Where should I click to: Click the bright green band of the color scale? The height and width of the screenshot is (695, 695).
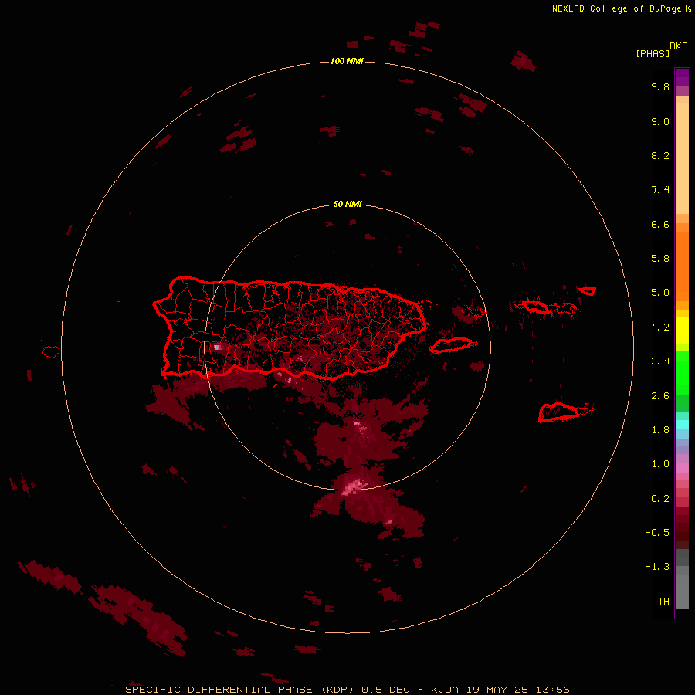click(x=682, y=373)
